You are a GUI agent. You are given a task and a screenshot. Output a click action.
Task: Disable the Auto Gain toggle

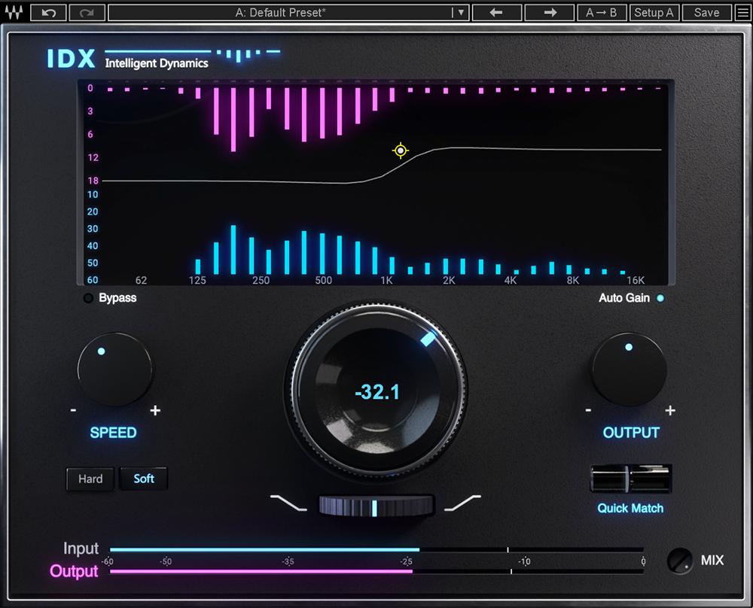pyautogui.click(x=660, y=298)
